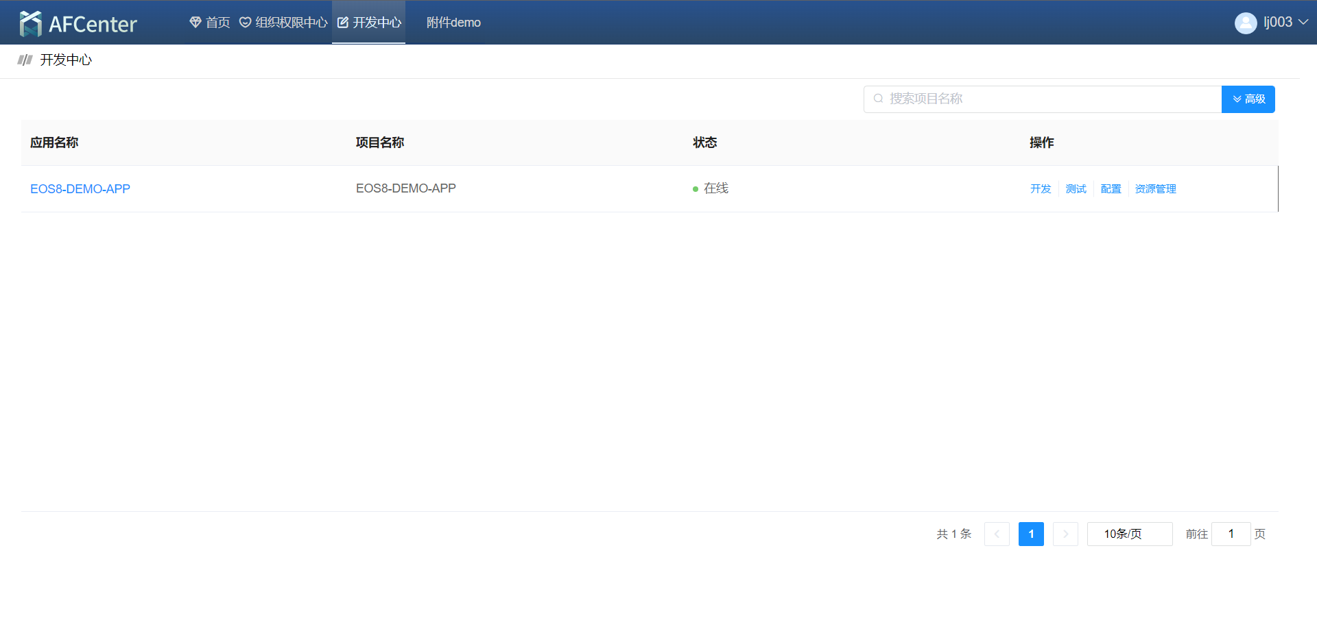
Task: Open 配置 for EOS8-DEMO-APP
Action: point(1111,189)
